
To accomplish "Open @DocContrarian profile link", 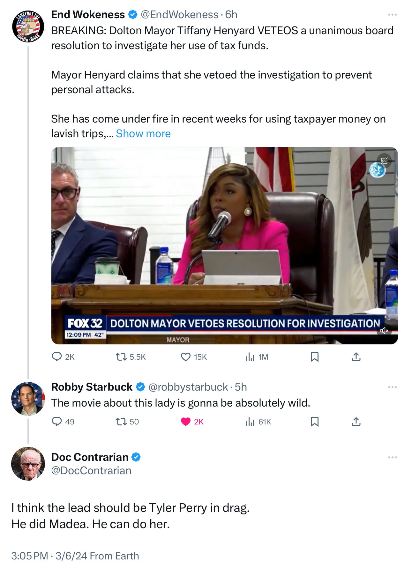I will coord(91,471).
